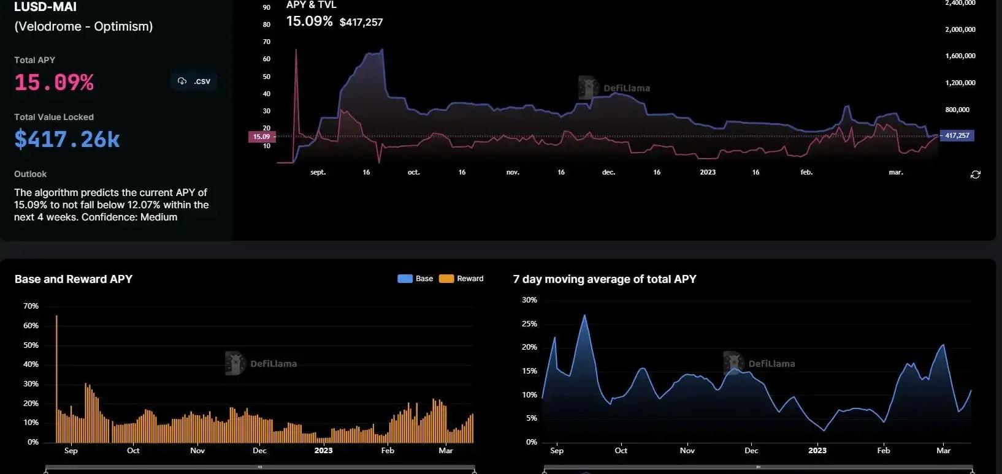Image resolution: width=1002 pixels, height=474 pixels.
Task: Click the cloud download icon beside .csv
Action: point(182,81)
